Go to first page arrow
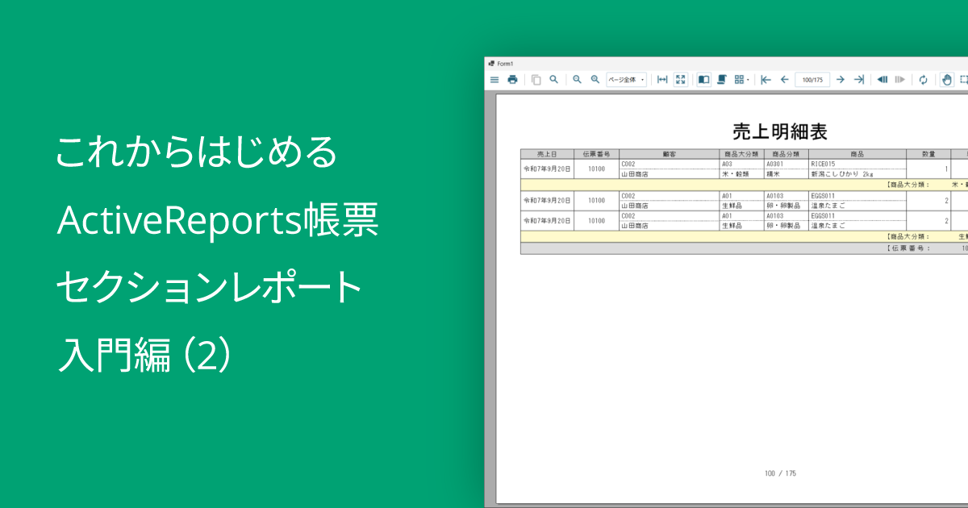This screenshot has width=968, height=508. 766,79
